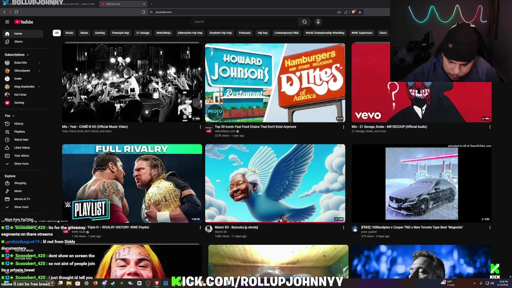The height and width of the screenshot is (288, 512).
Task: Open Top 30 Iconic Fast Food Chains title
Action: [256, 127]
